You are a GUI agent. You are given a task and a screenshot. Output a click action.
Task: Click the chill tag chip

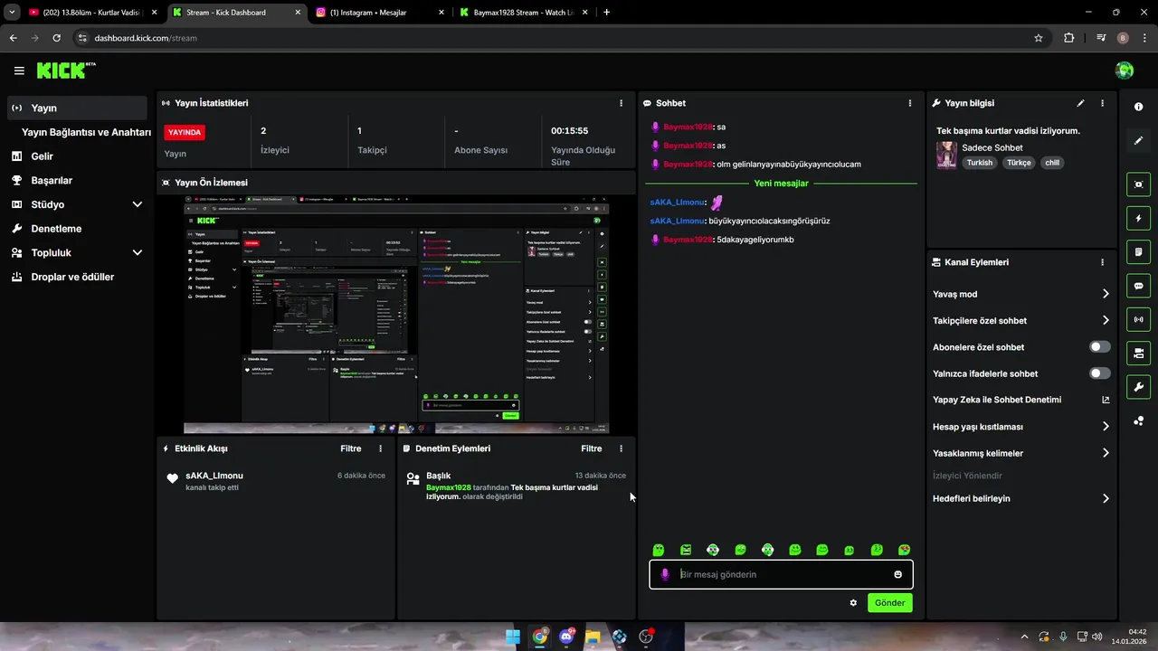tap(1051, 163)
